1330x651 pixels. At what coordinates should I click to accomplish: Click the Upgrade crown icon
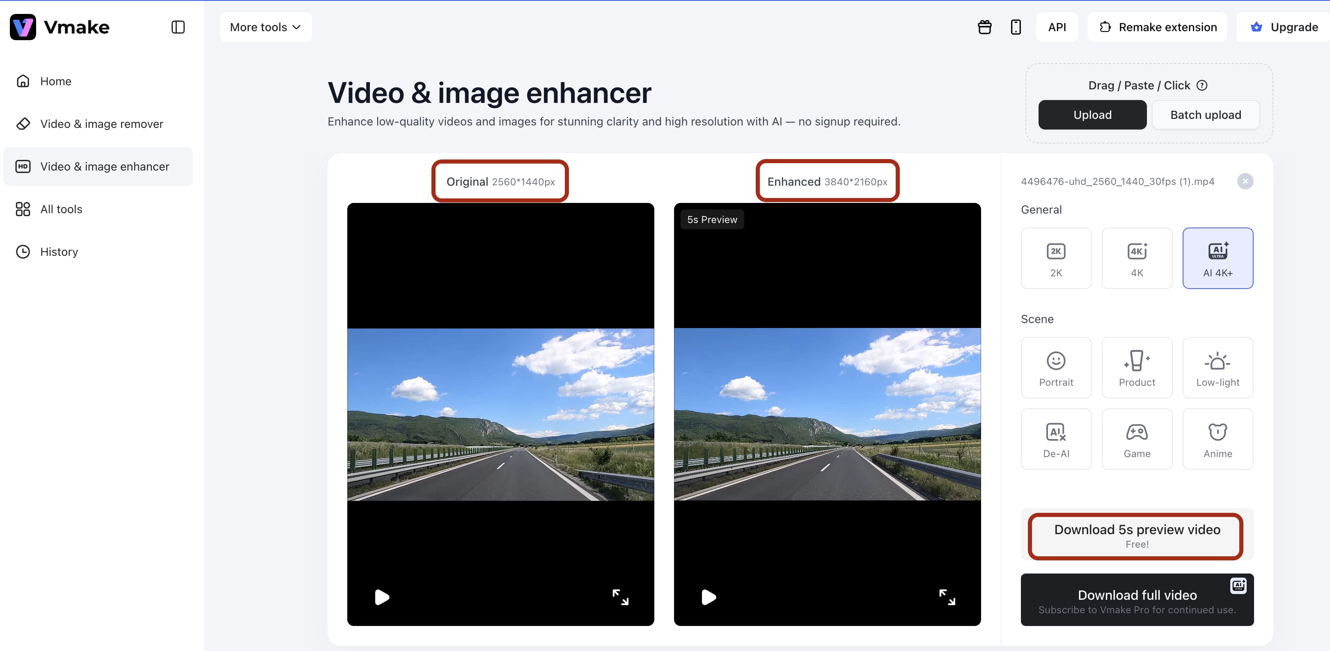[x=1257, y=27]
